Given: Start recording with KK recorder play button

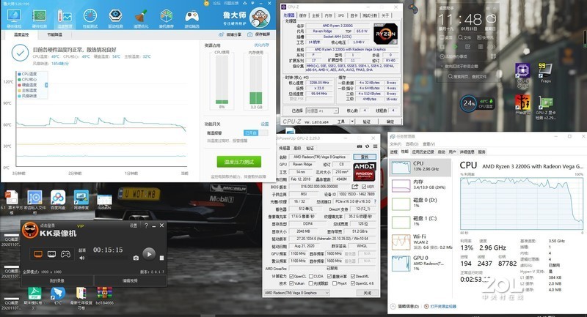Looking at the screenshot, I should click(x=149, y=254).
